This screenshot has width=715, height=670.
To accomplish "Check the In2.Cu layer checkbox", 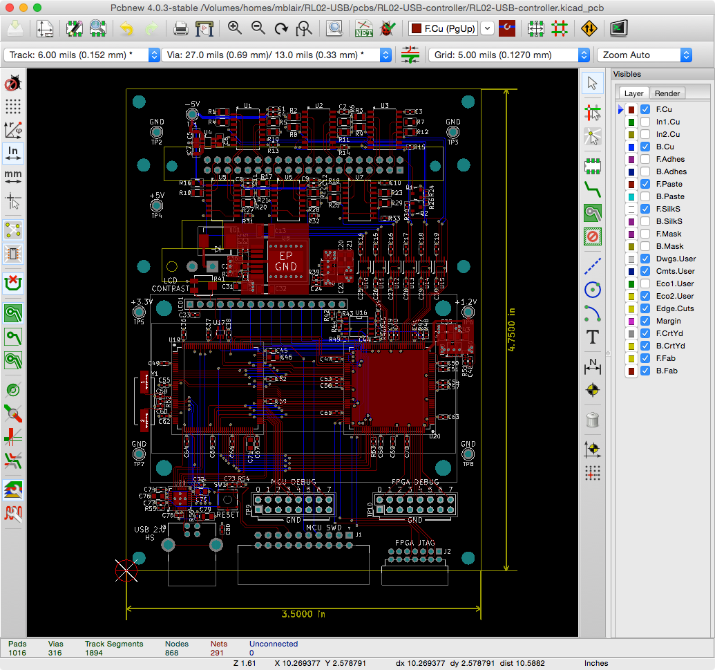I will pyautogui.click(x=645, y=134).
